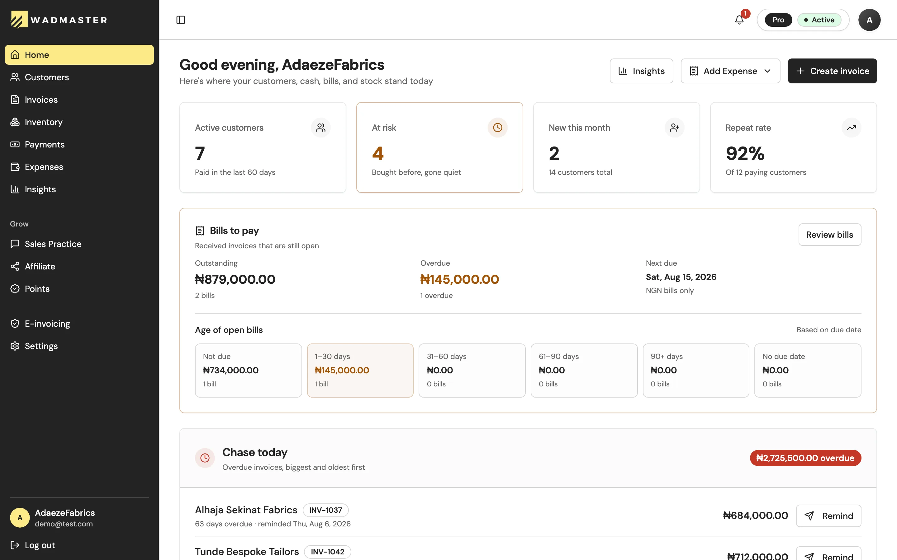Open the Points page

(x=79, y=288)
